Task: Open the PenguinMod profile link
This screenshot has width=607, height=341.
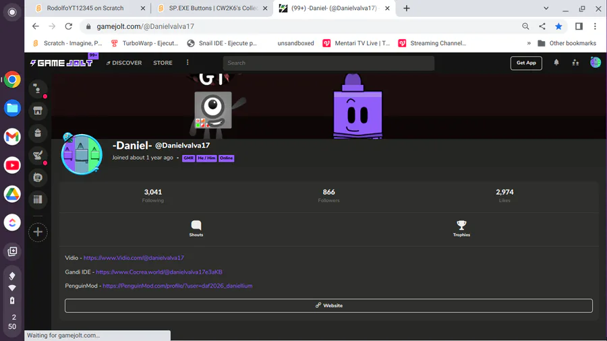Action: 177,286
